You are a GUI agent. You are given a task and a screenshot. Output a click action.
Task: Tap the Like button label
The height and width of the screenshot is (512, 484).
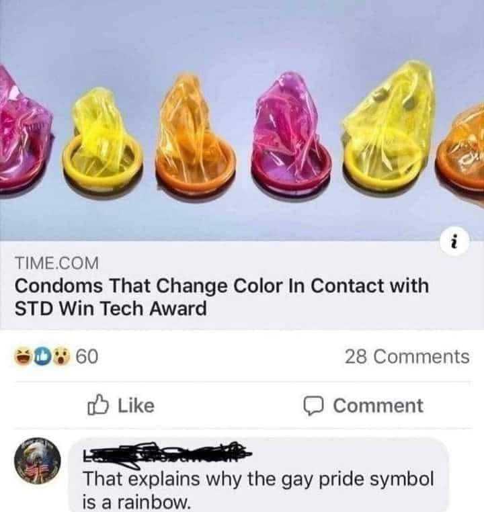pyautogui.click(x=136, y=406)
